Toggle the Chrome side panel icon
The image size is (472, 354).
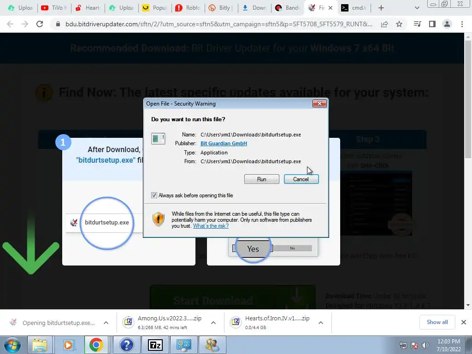coord(432,24)
